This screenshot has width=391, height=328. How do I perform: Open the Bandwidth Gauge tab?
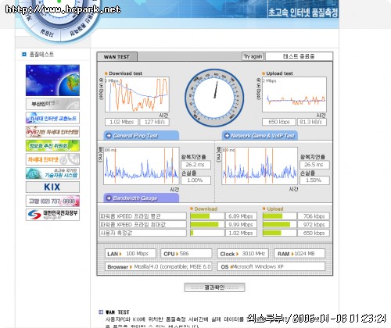coord(142,198)
